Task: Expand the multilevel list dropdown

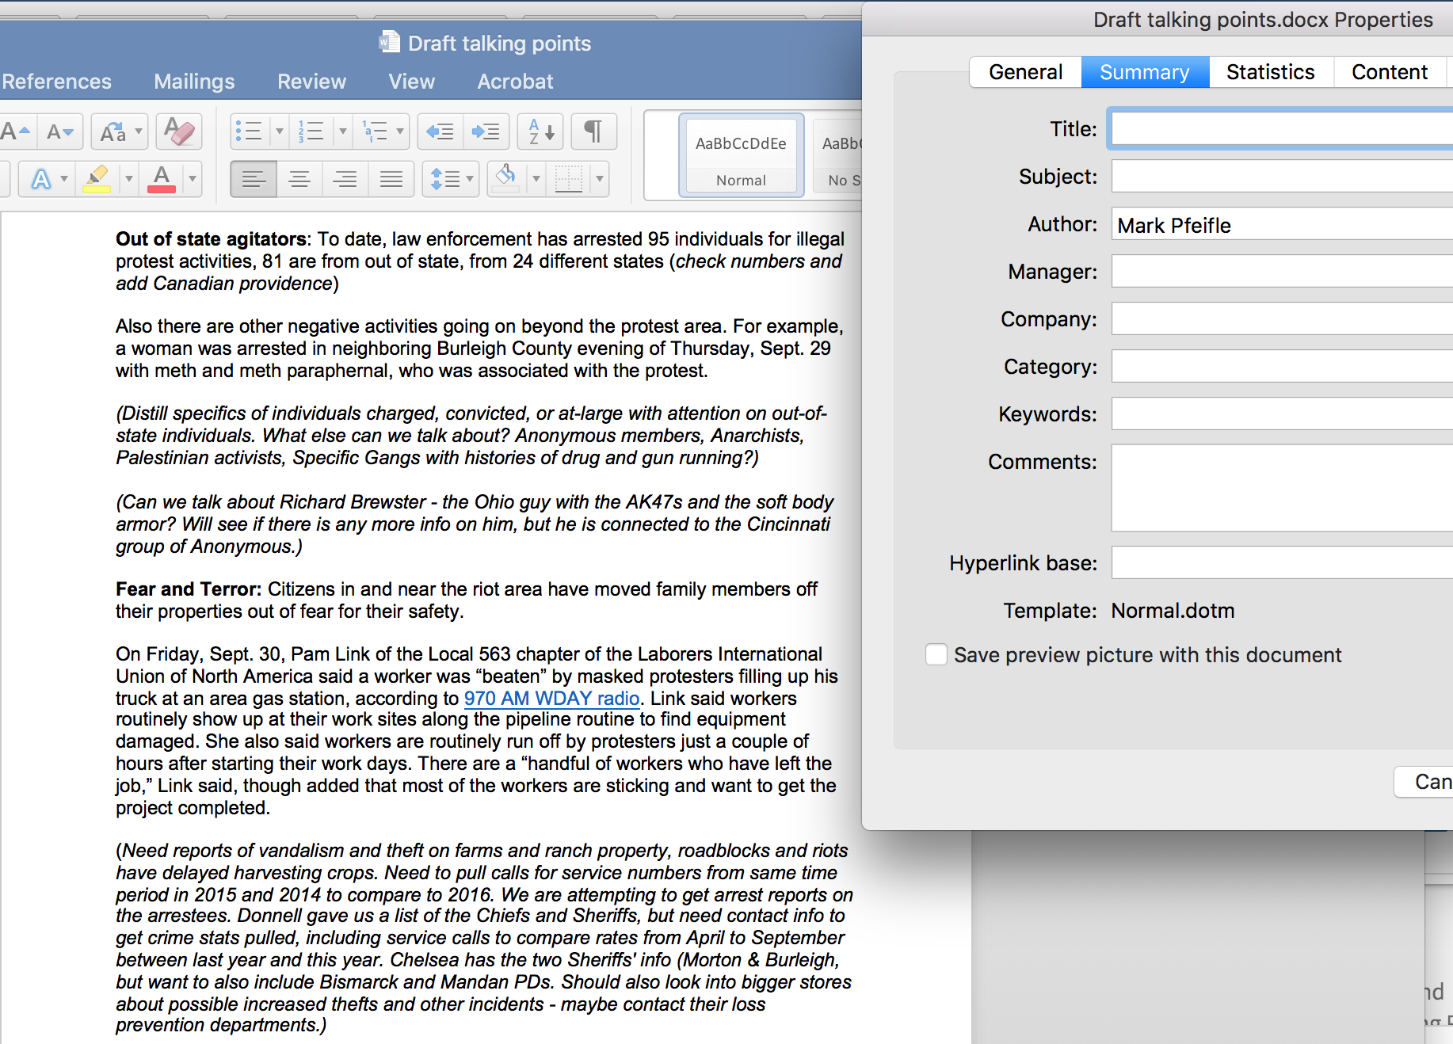Action: (400, 131)
